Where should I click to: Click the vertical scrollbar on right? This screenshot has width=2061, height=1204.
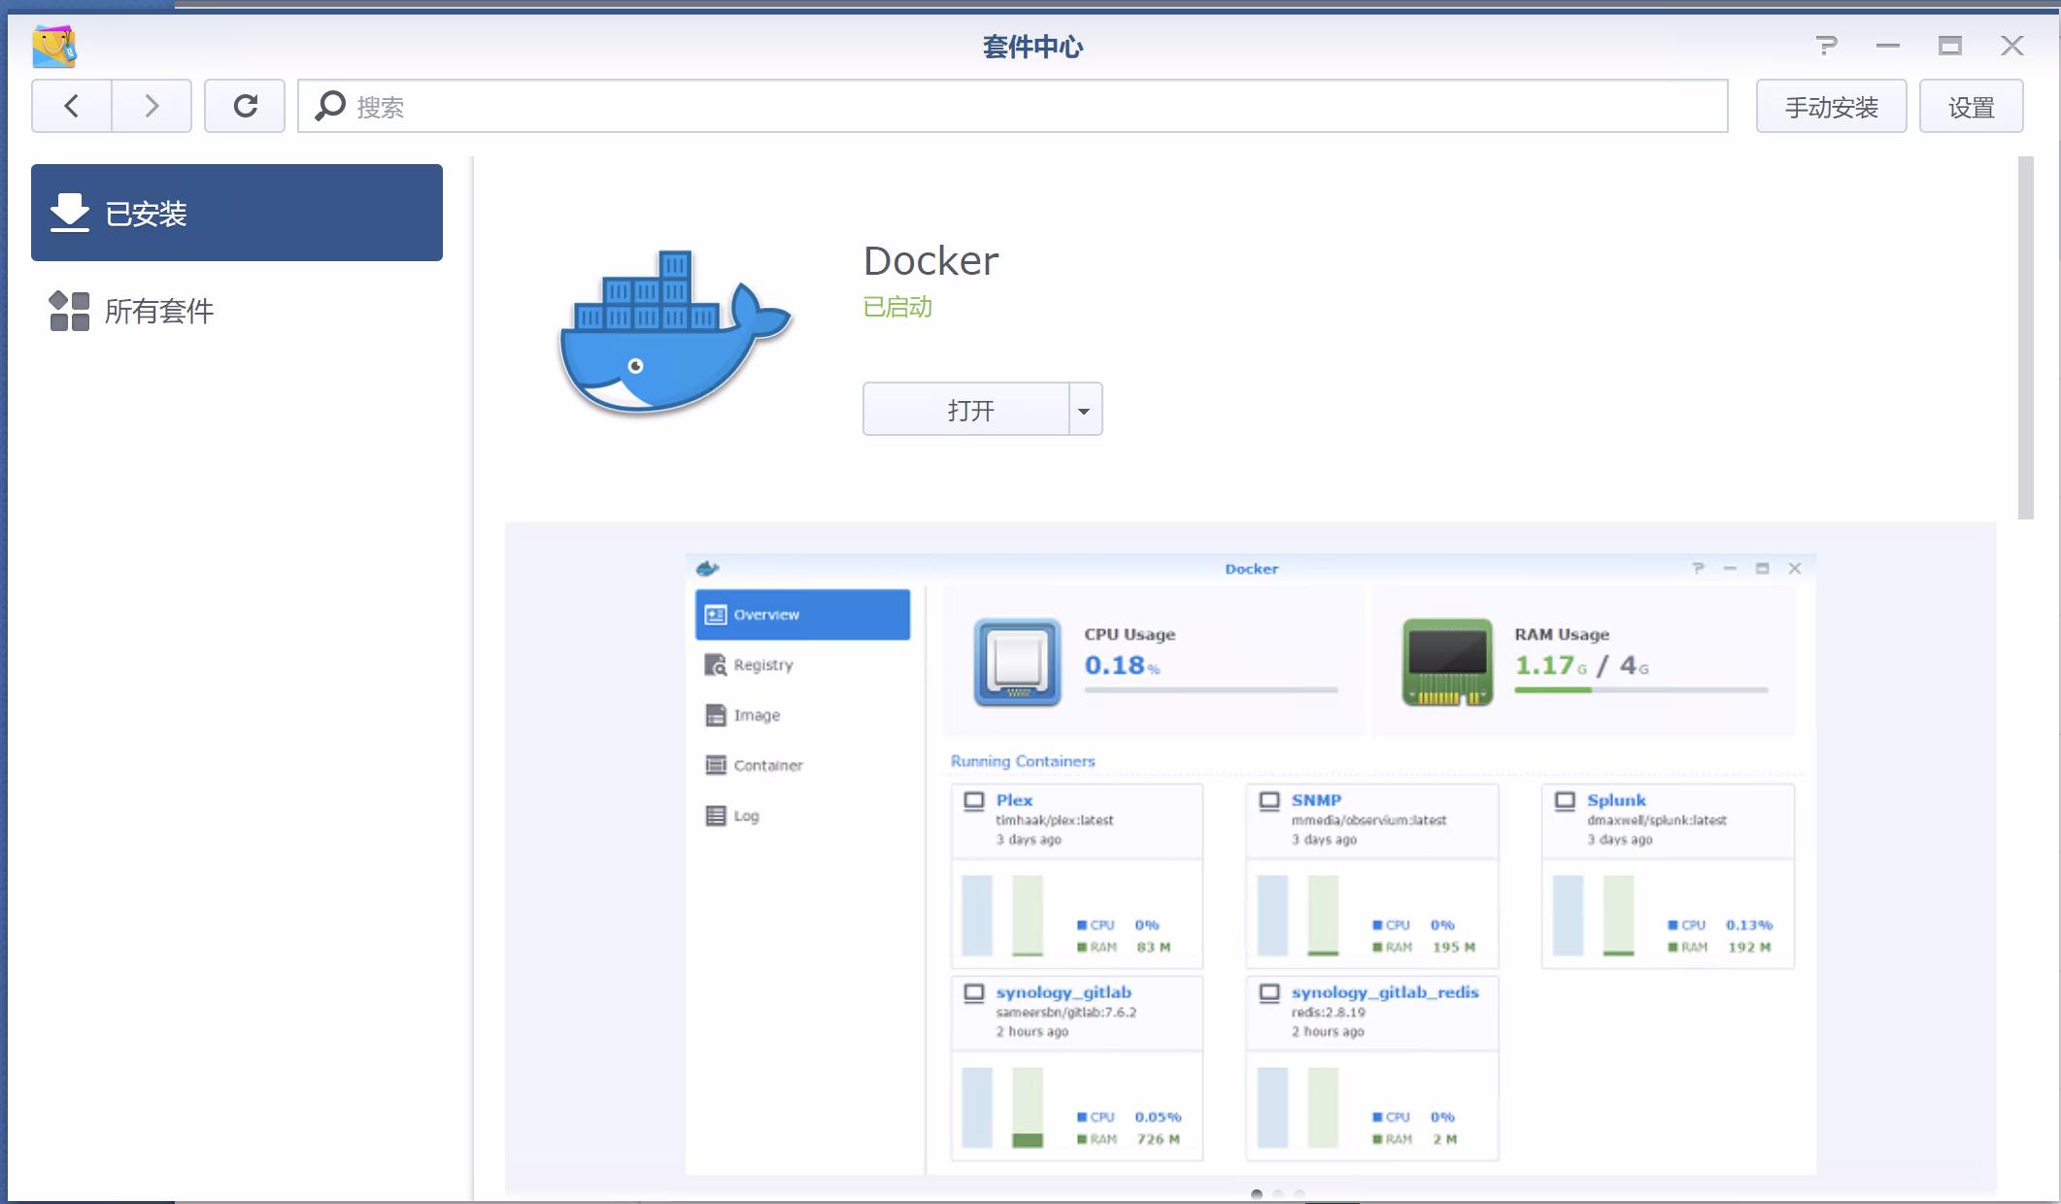click(x=2025, y=338)
